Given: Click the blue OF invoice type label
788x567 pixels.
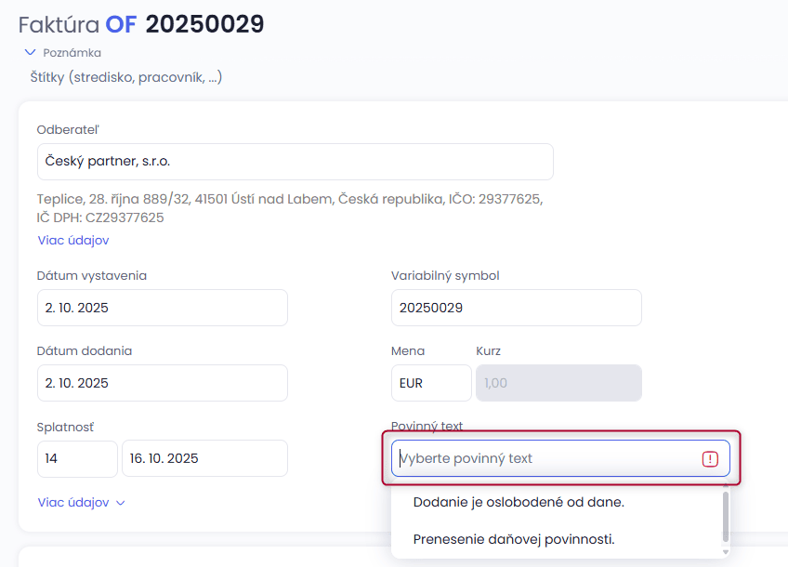Looking at the screenshot, I should pyautogui.click(x=121, y=25).
